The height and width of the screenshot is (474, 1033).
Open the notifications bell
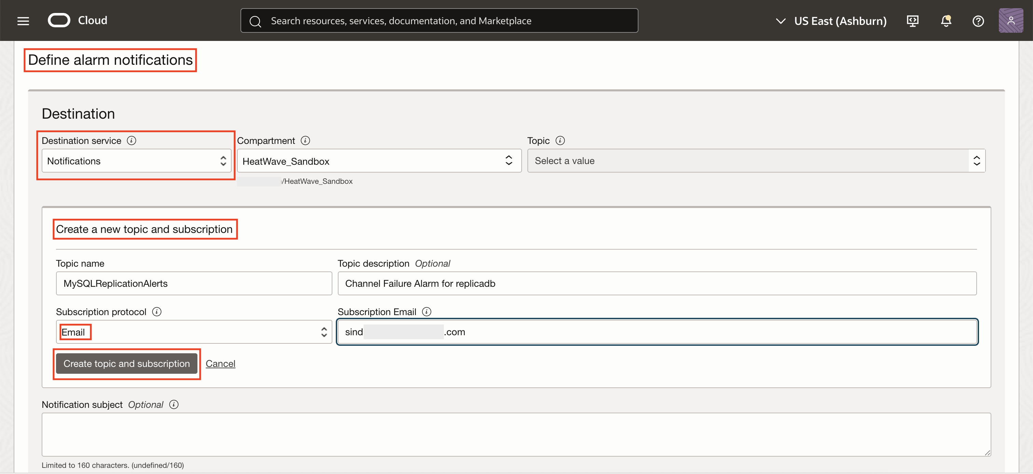click(x=946, y=20)
